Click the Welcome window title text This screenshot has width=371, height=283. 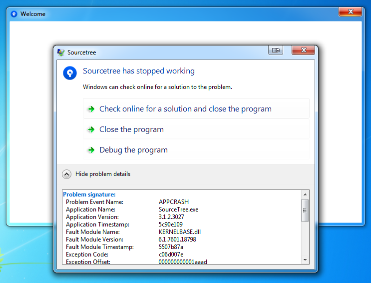(x=33, y=14)
